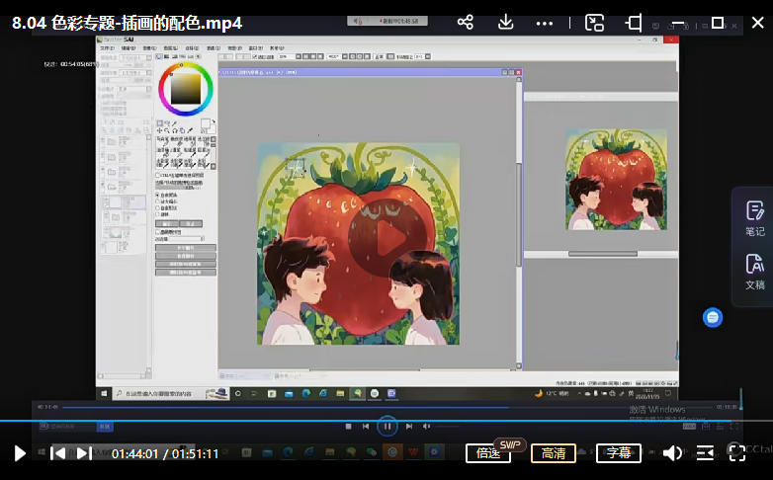Viewport: 773px width, 480px height.
Task: Open the 倍速 playback speed menu
Action: (x=488, y=453)
